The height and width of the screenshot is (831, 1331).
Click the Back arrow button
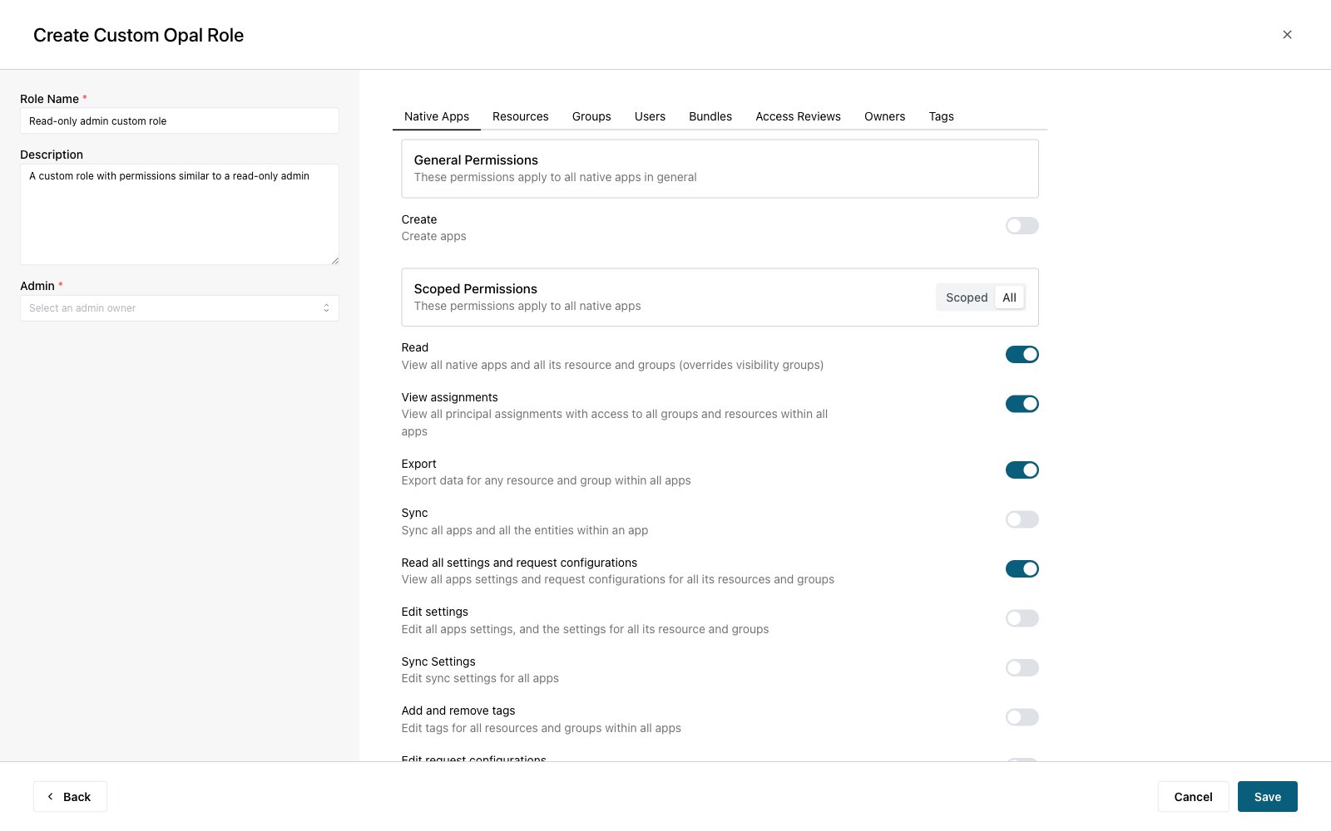(70, 797)
